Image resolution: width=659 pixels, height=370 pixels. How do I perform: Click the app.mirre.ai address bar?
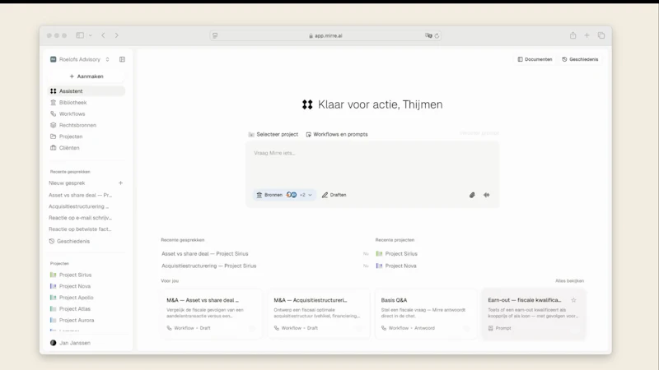point(325,35)
